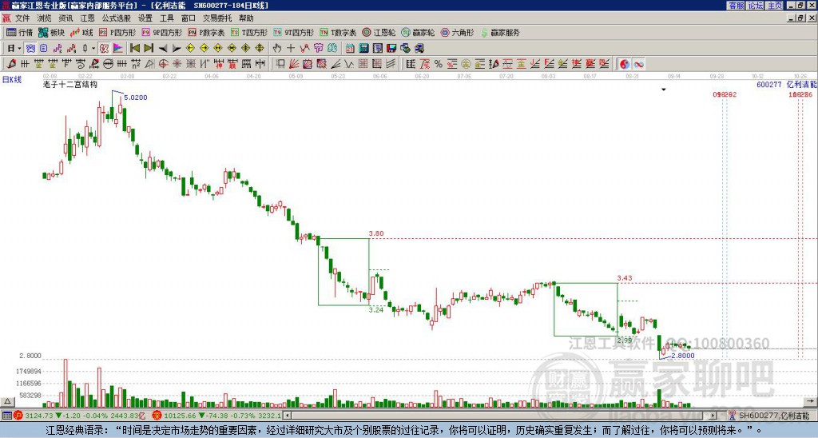Toggle the red 权 adjustment icon
This screenshot has width=818, height=438.
[x=105, y=48]
